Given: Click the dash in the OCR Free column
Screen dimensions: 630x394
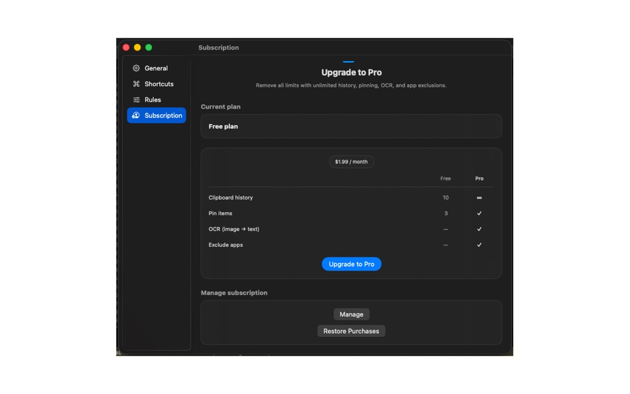Looking at the screenshot, I should tap(445, 229).
